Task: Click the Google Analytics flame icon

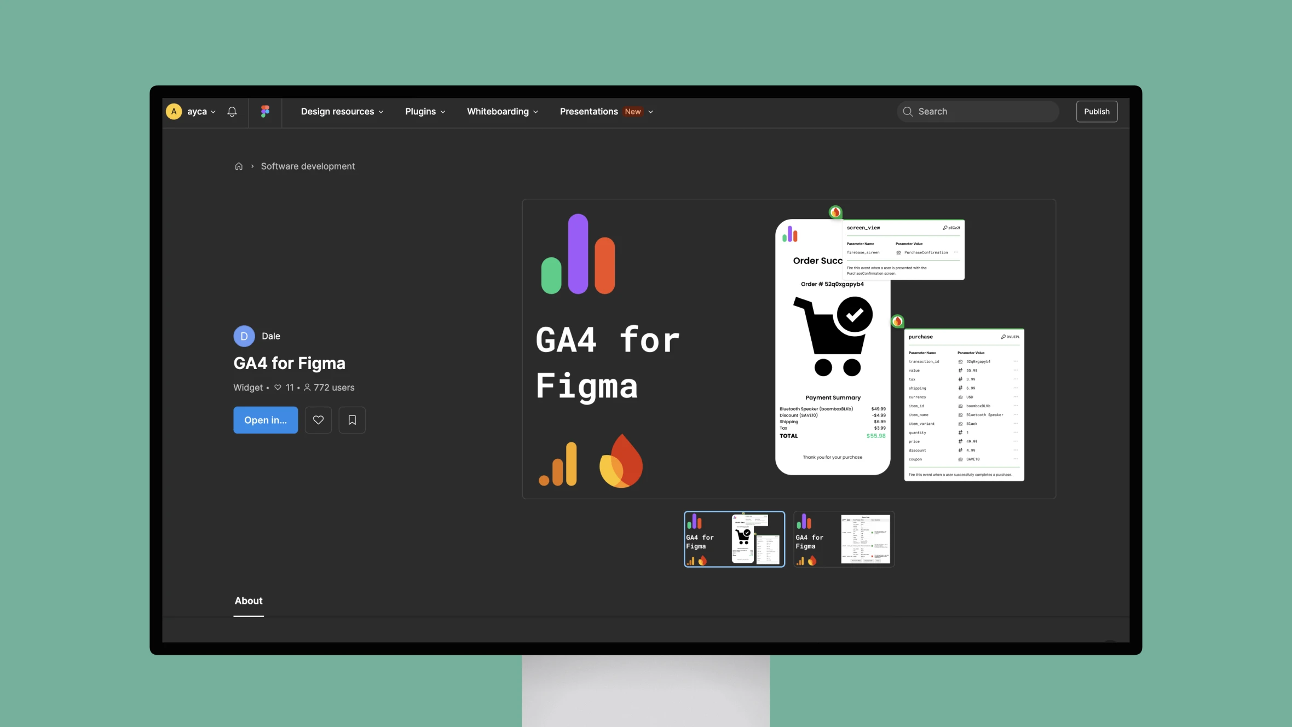Action: coord(620,461)
